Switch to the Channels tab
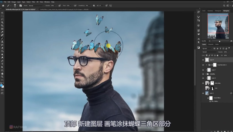Viewport: 233px width, 132px height. (211, 44)
